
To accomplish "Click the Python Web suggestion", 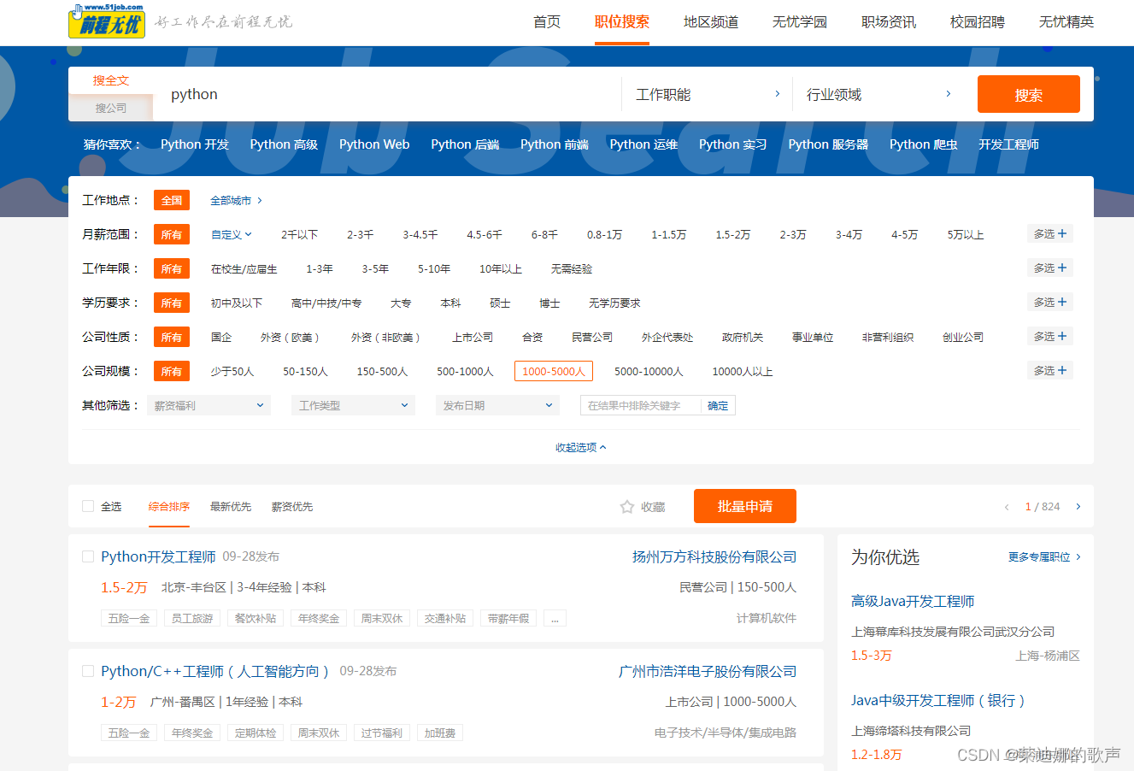I will (x=374, y=144).
